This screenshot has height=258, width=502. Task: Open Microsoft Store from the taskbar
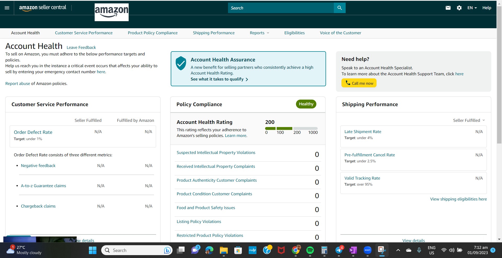(x=238, y=250)
